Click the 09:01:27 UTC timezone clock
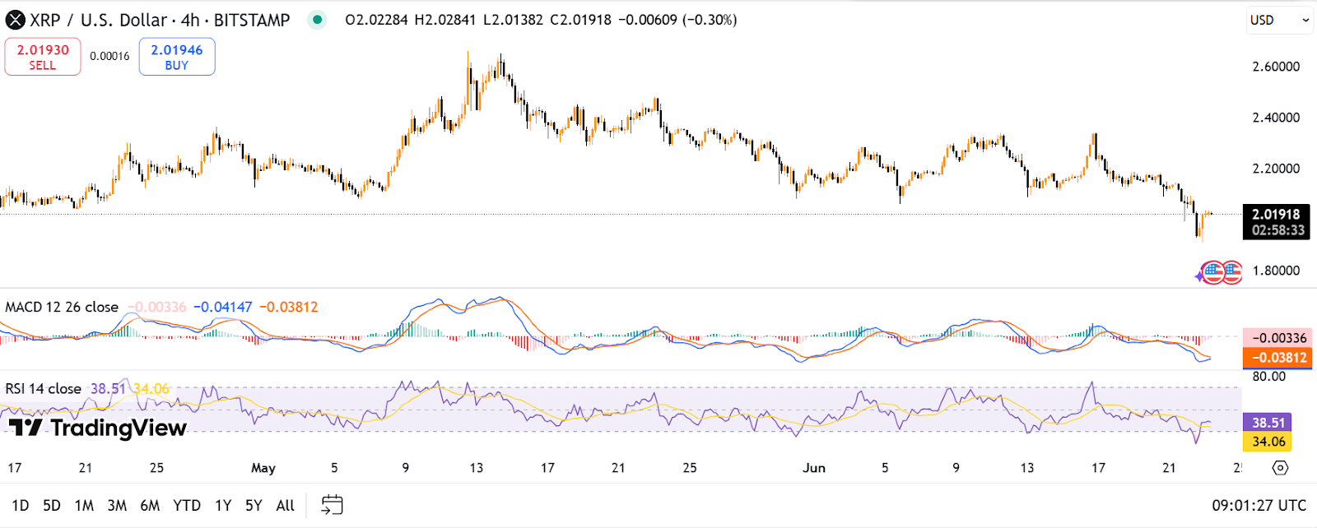This screenshot has width=1317, height=528. point(1259,506)
